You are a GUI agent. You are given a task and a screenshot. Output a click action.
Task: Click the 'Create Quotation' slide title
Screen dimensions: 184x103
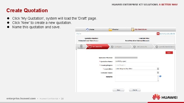tap(27, 10)
